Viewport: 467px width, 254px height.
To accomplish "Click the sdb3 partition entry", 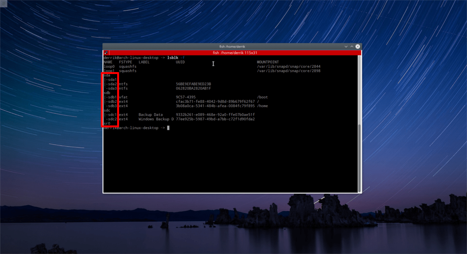I will (111, 106).
